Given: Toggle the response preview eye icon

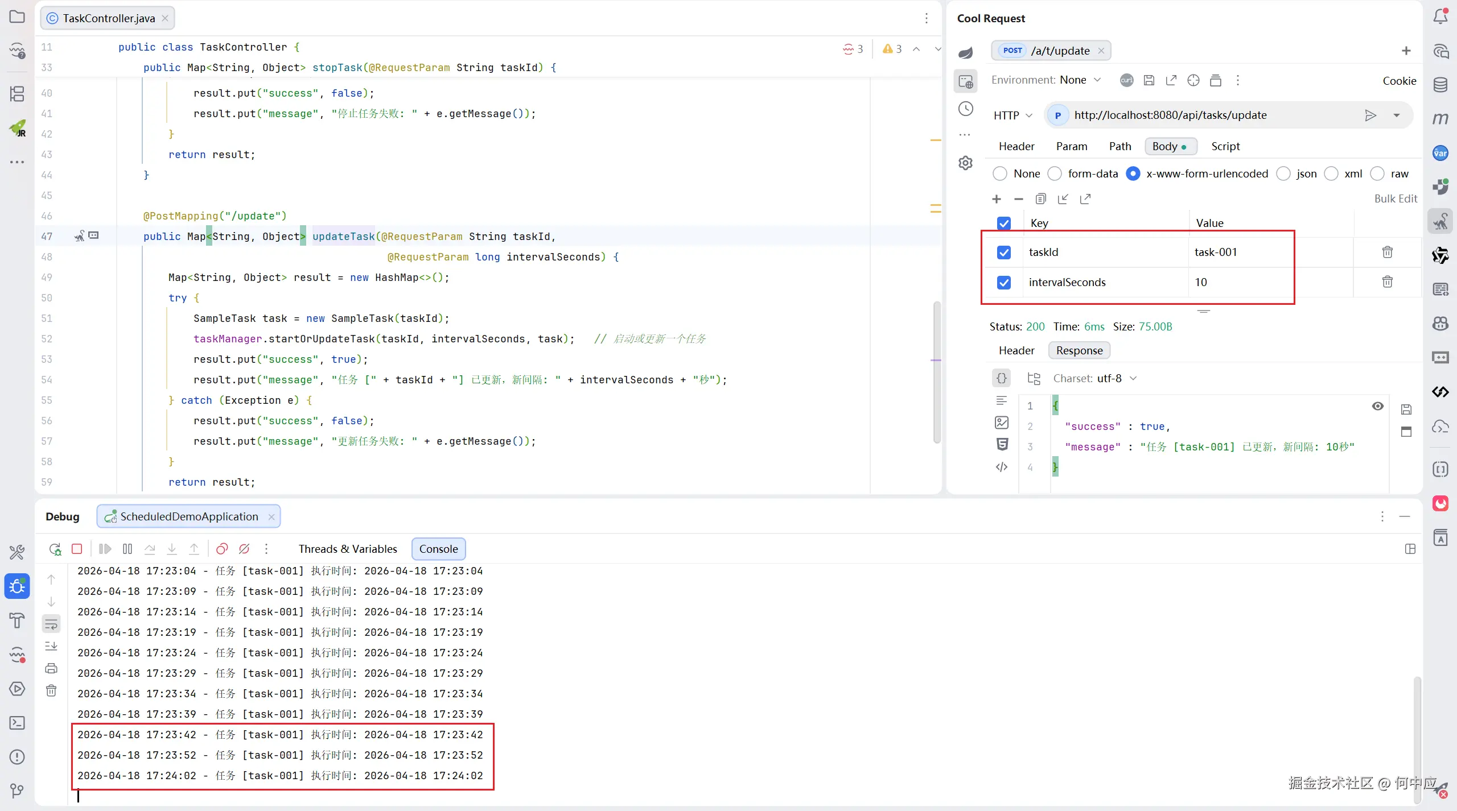Looking at the screenshot, I should click(1377, 406).
